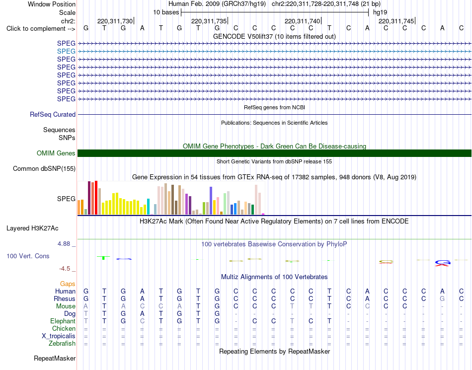The height and width of the screenshot is (370, 472).
Task: Click the Sequences label under Publications
Action: (x=59, y=130)
